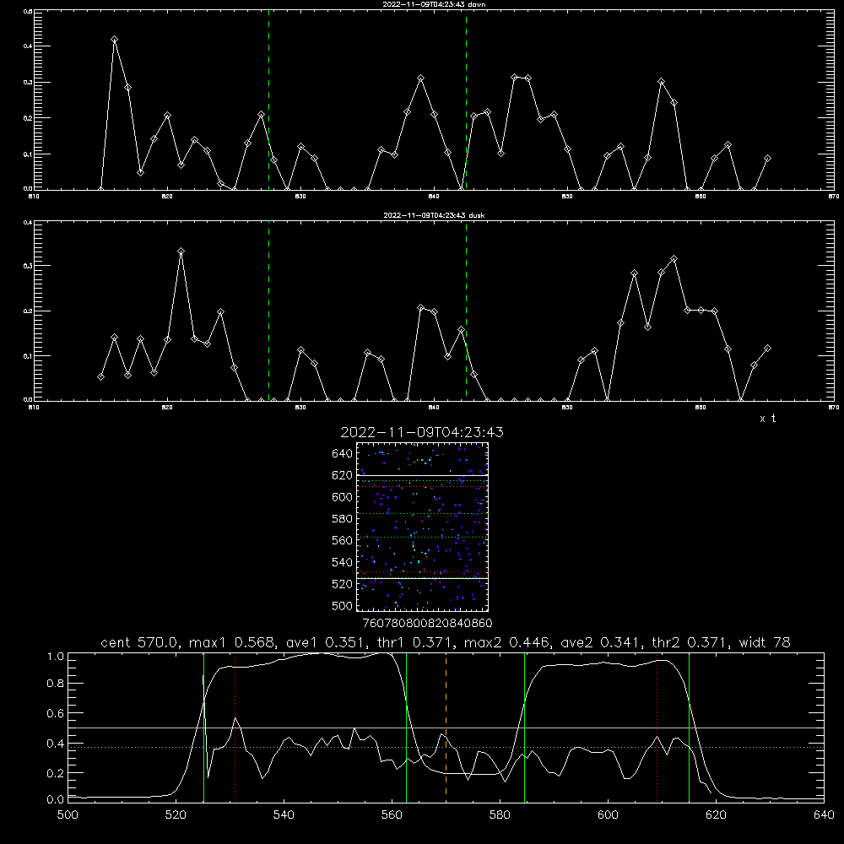Click the left green dashed line in the dawn plot
The image size is (844, 844).
click(268, 100)
